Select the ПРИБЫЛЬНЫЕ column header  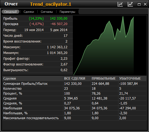[104, 79]
